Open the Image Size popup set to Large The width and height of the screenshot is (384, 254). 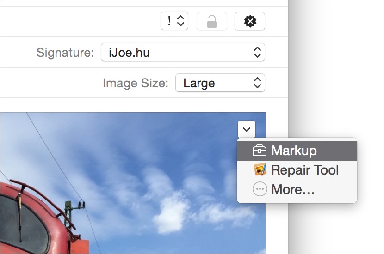point(220,83)
